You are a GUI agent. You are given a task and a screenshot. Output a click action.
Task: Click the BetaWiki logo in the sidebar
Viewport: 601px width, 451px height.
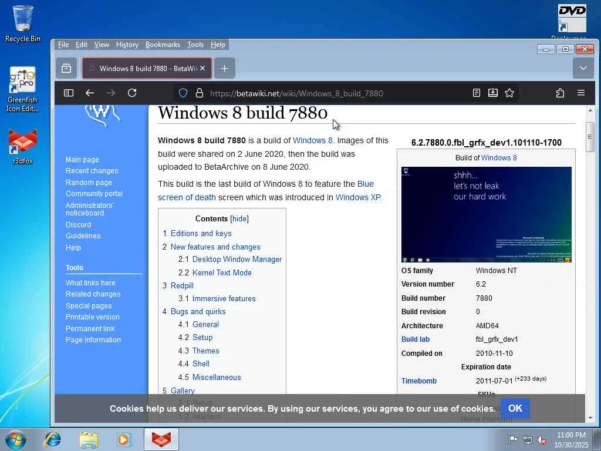coord(102,115)
